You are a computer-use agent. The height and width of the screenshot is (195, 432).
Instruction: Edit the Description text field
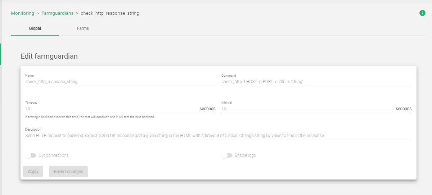click(x=218, y=136)
